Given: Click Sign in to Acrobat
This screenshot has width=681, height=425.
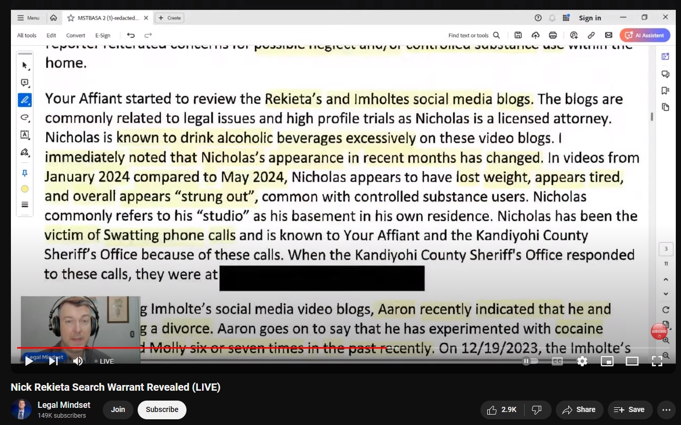Looking at the screenshot, I should pos(590,18).
